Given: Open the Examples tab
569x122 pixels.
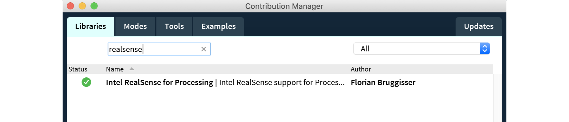Looking at the screenshot, I should 218,26.
